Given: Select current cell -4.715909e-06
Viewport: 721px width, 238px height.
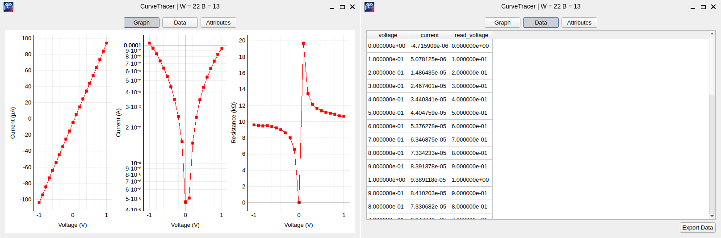Looking at the screenshot, I should 429,46.
